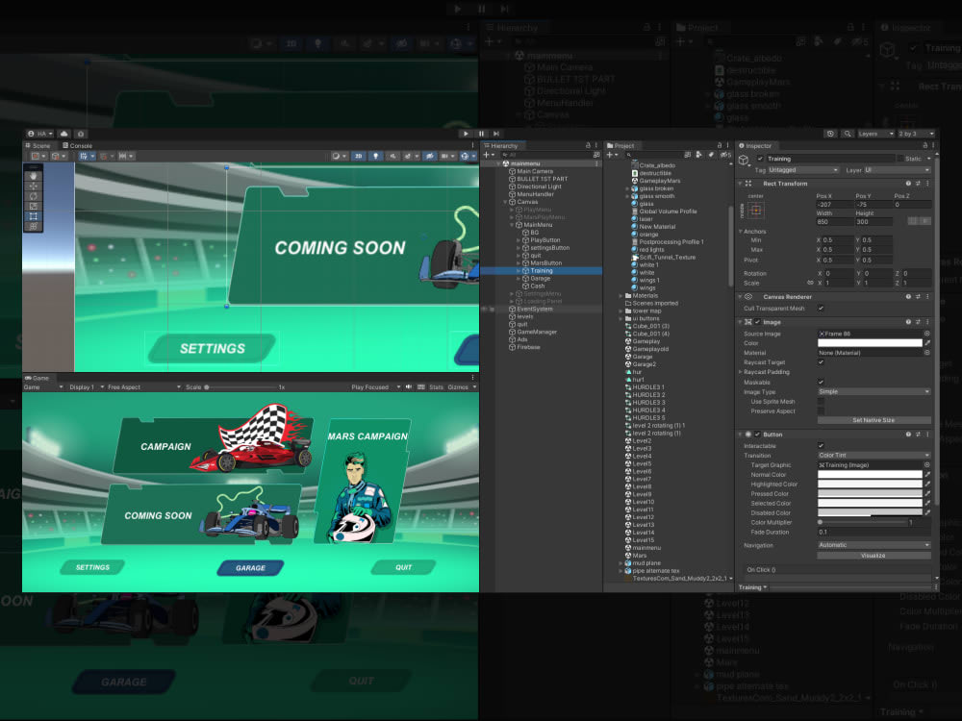The height and width of the screenshot is (721, 962).
Task: Select the Training object in the Hierarchy
Action: 540,270
